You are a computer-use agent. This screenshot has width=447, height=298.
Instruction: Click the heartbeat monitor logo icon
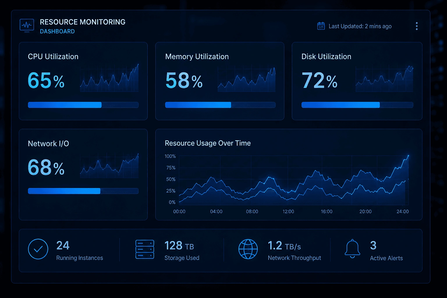(27, 26)
